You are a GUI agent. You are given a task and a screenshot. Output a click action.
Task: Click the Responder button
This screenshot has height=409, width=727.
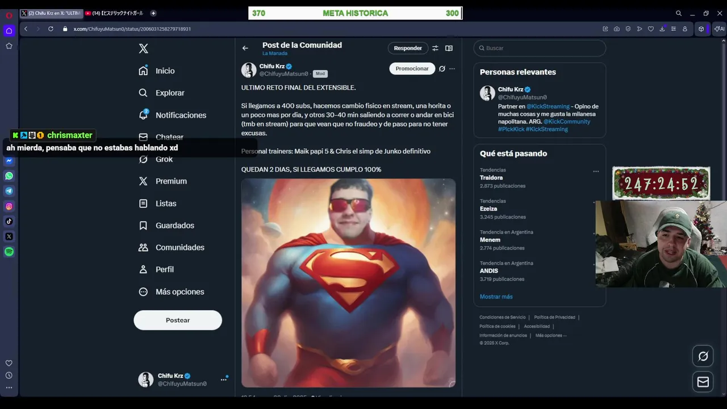click(408, 48)
